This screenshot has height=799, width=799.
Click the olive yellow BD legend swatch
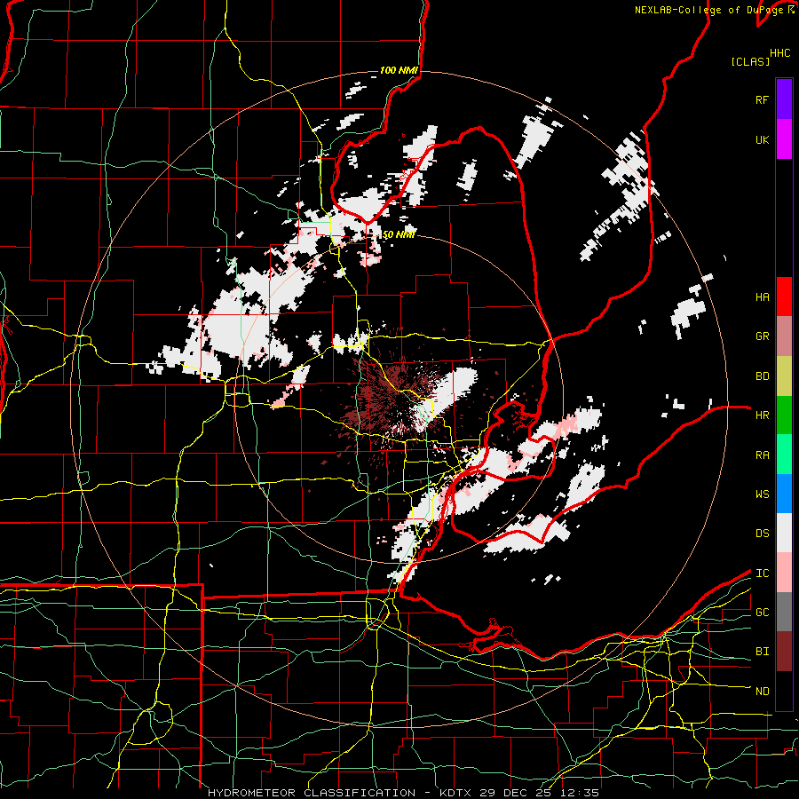point(784,376)
